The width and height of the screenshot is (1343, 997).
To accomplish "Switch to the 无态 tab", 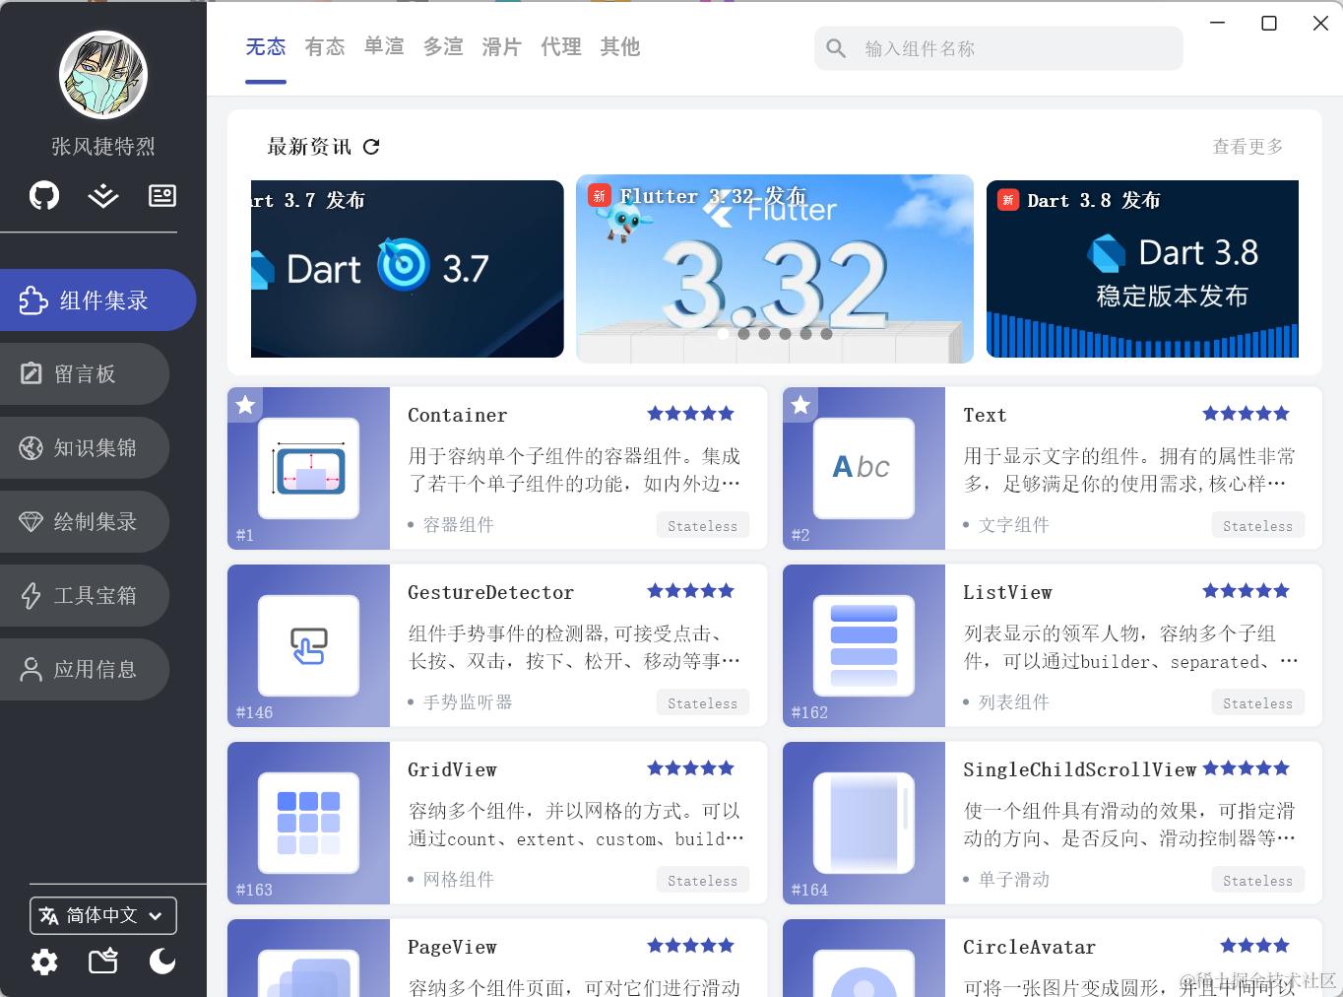I will point(266,47).
